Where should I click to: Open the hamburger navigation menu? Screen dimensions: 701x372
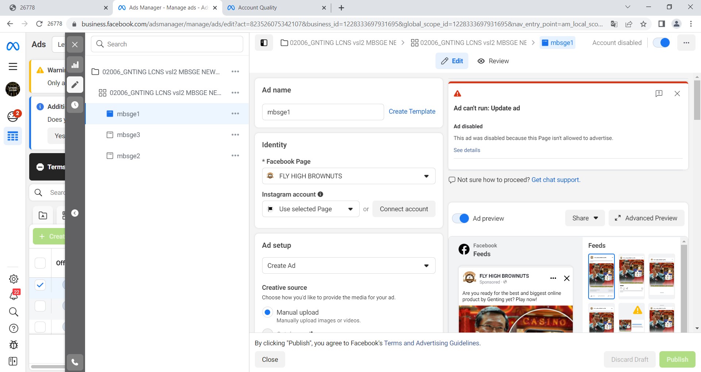[x=13, y=66]
